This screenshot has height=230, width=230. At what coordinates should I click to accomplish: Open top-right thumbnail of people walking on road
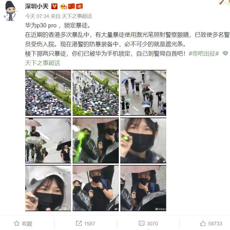(143, 93)
